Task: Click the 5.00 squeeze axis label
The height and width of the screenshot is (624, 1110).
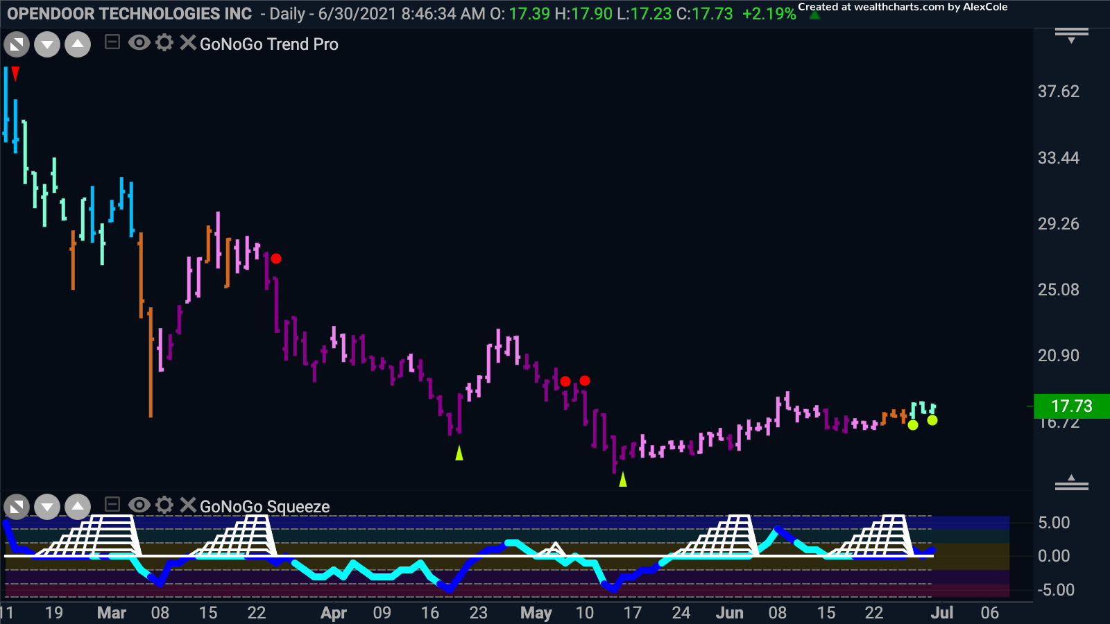Action: pos(1054,523)
